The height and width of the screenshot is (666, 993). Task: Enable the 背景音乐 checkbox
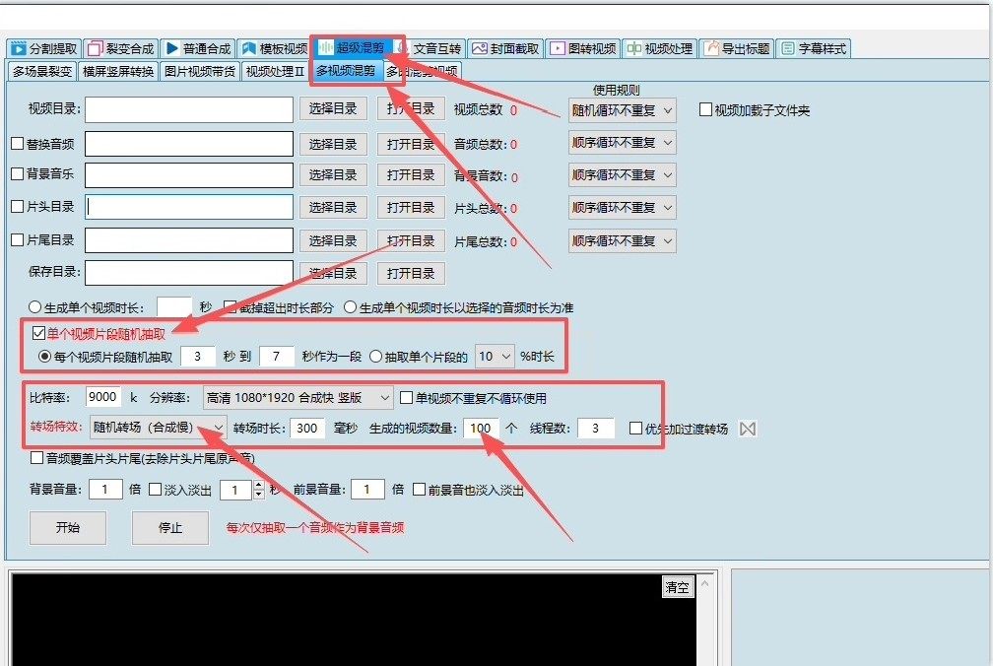[x=18, y=173]
